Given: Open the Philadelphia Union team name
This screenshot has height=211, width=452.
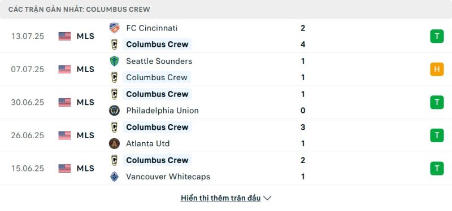Looking at the screenshot, I should (162, 111).
